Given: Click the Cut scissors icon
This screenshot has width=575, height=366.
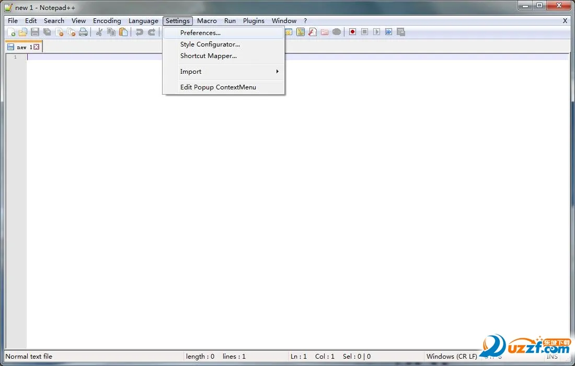Looking at the screenshot, I should [99, 32].
